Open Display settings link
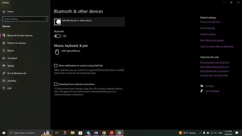This screenshot has width=242, height=136. [208, 34]
